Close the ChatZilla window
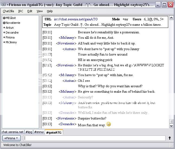The width and height of the screenshot is (175, 149). pyautogui.click(x=171, y=5)
